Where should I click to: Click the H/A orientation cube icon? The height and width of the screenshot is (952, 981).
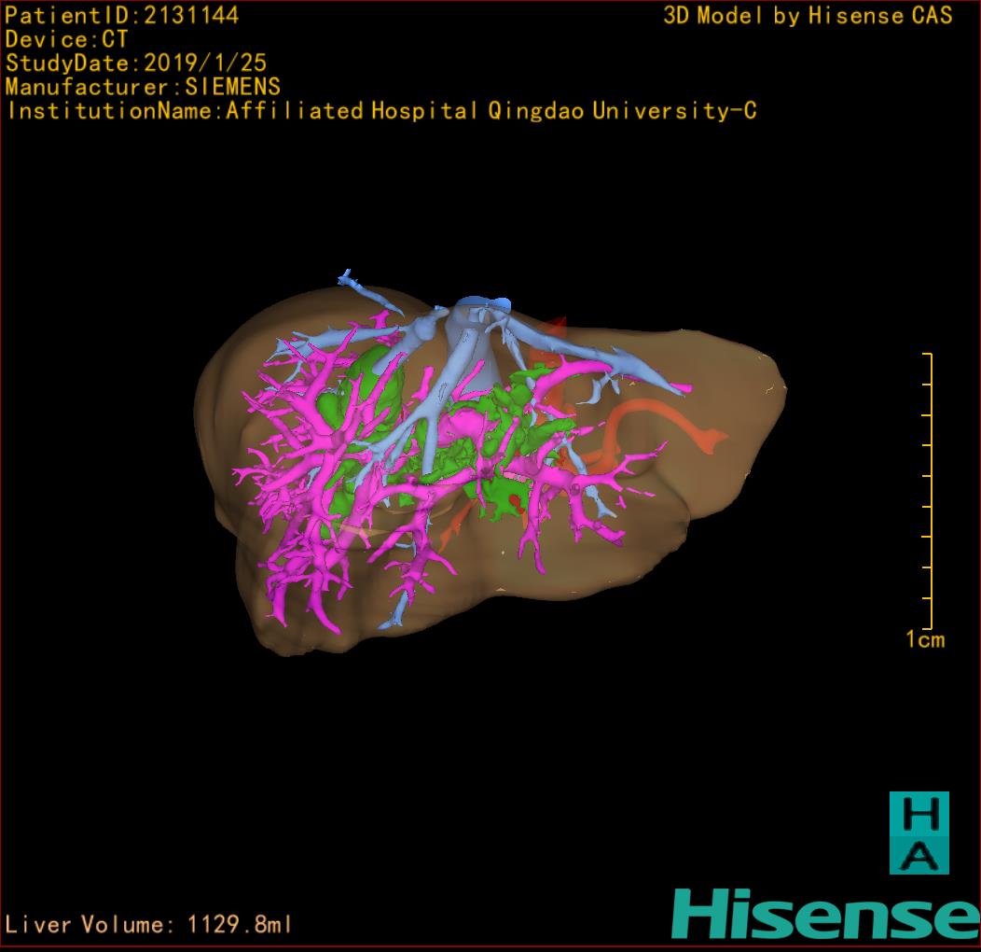pos(919,833)
